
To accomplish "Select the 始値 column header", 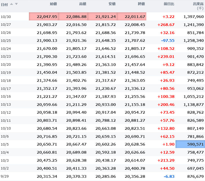I will click(53, 4).
